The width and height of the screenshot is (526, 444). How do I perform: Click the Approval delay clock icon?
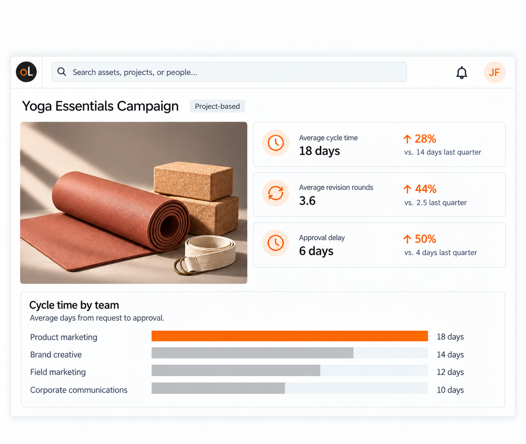pos(276,243)
